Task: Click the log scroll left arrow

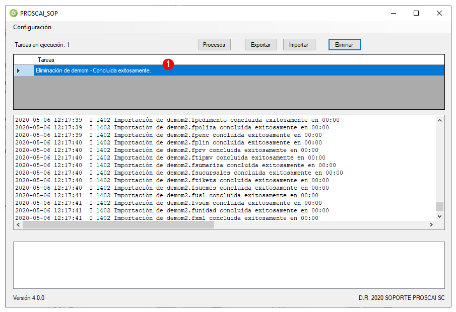Action: (x=18, y=224)
